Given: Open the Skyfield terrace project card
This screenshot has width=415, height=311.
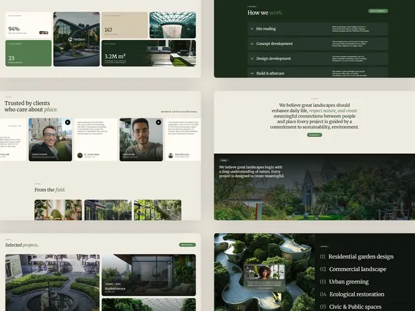Looking at the screenshot, I should point(149,275).
